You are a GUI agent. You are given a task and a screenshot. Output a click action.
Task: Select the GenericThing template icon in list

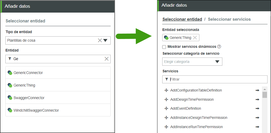10,85
